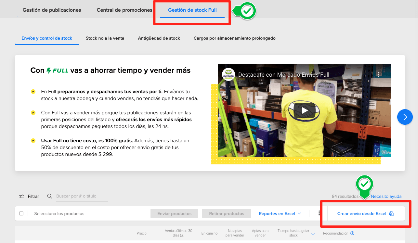Click the Recomendación column header text
418x243 pixels.
[336, 233]
